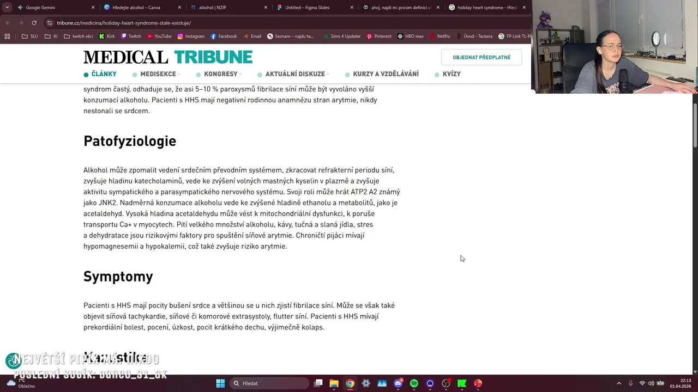
Task: Open the Twitch bookmark
Action: (131, 36)
